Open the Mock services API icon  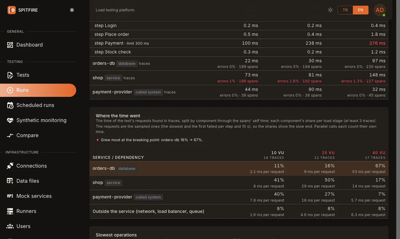coord(10,196)
